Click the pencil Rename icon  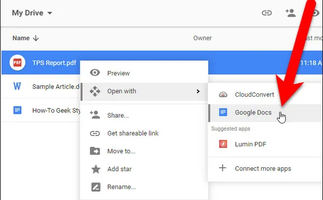(x=96, y=187)
